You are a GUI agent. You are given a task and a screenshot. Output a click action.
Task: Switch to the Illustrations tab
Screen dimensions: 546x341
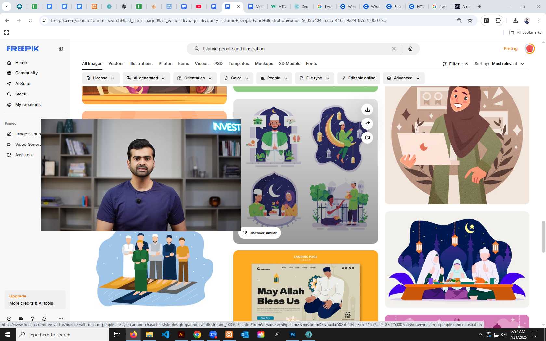pos(141,64)
